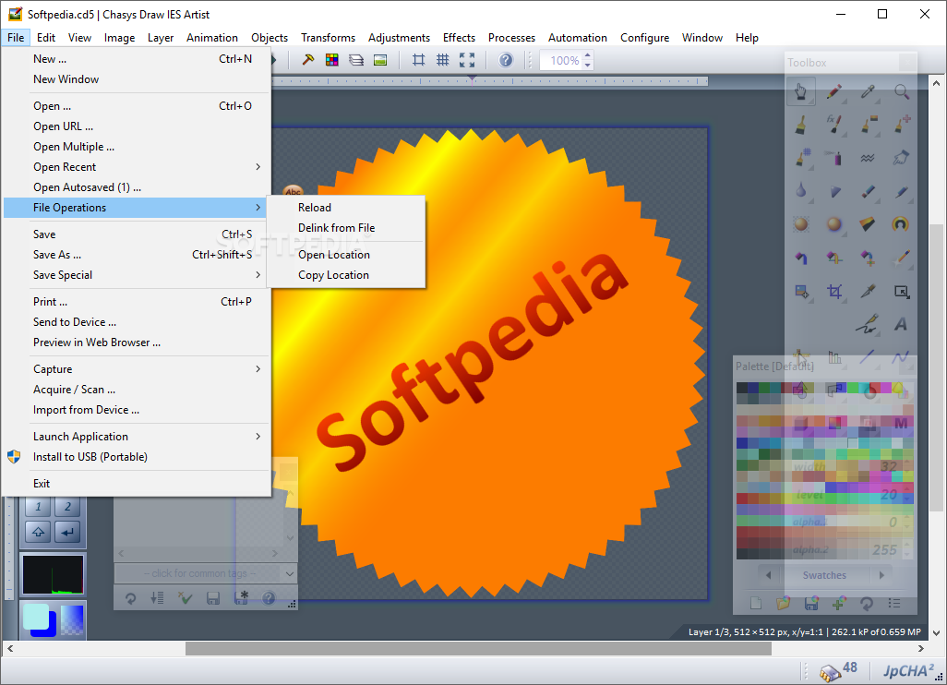Select the hand pointer tool in Toolbox
Screen dimensions: 947x685
coord(801,91)
